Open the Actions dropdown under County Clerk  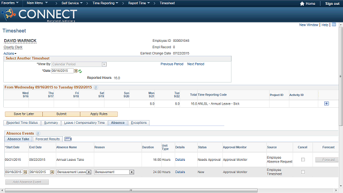(x=10, y=54)
